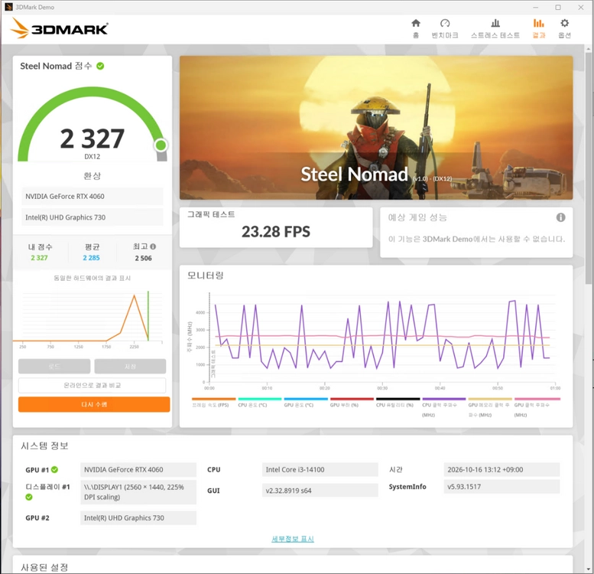Toggle GPU 클럭 주파수 pink legend
Image resolution: width=594 pixels, height=574 pixels.
[537, 399]
